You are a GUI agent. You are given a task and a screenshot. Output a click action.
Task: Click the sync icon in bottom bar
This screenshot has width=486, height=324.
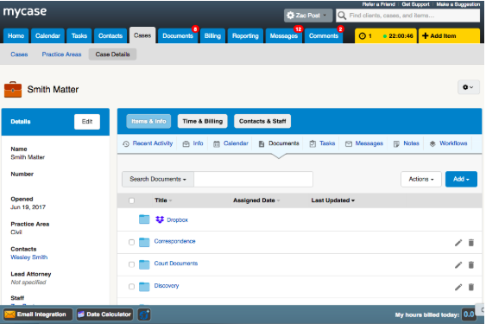144,314
